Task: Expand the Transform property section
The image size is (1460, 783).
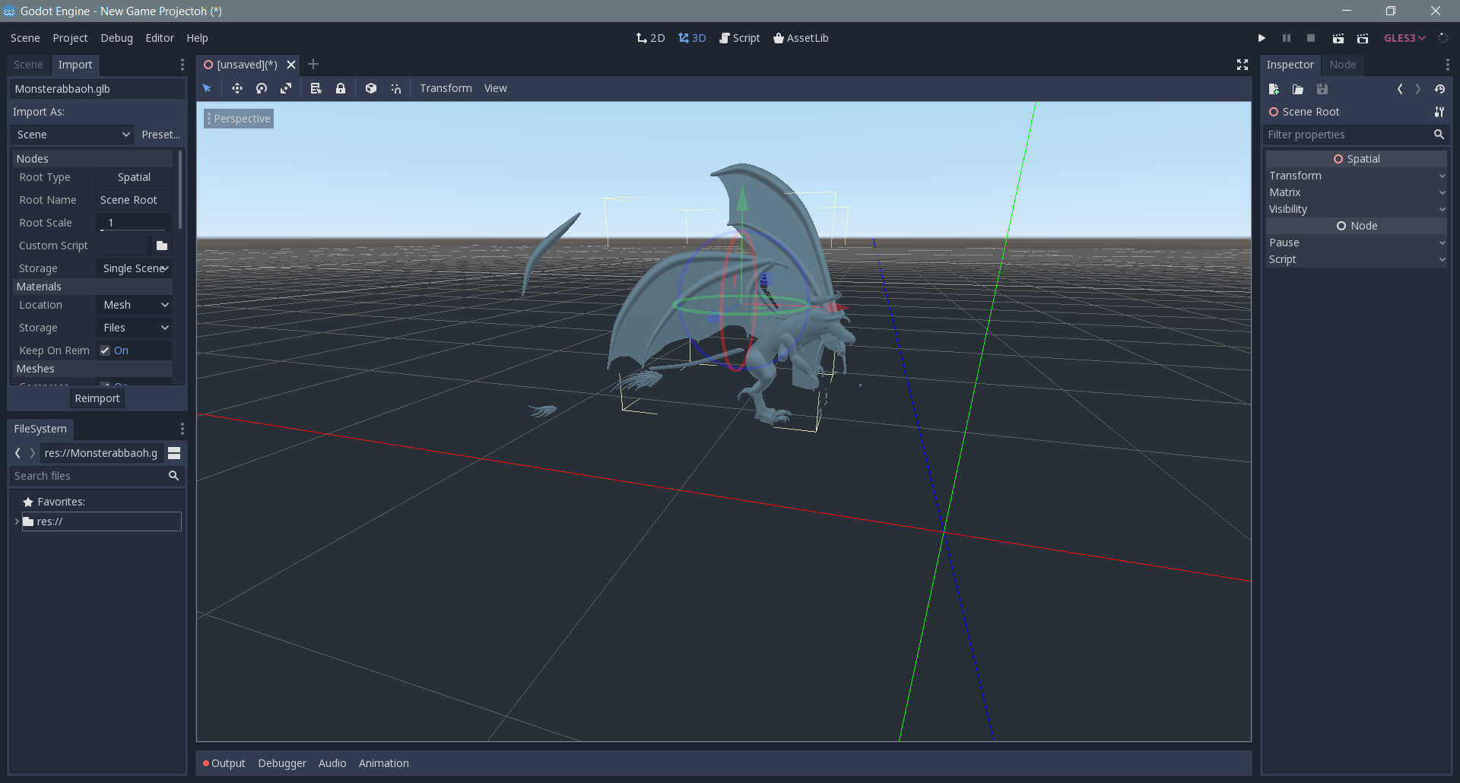Action: [x=1357, y=176]
